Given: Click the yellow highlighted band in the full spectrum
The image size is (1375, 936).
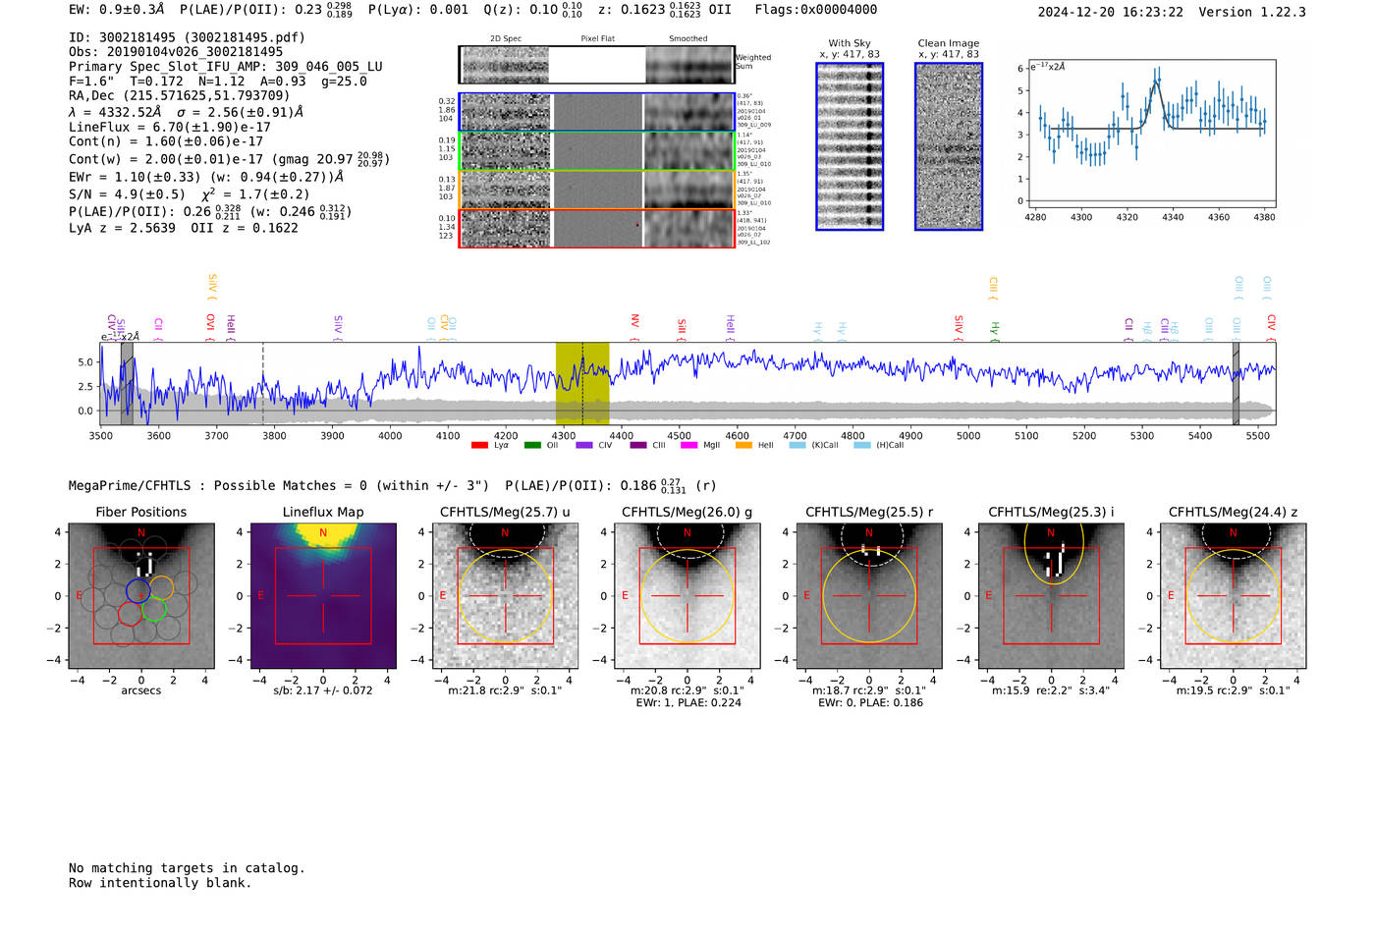Looking at the screenshot, I should pyautogui.click(x=582, y=383).
